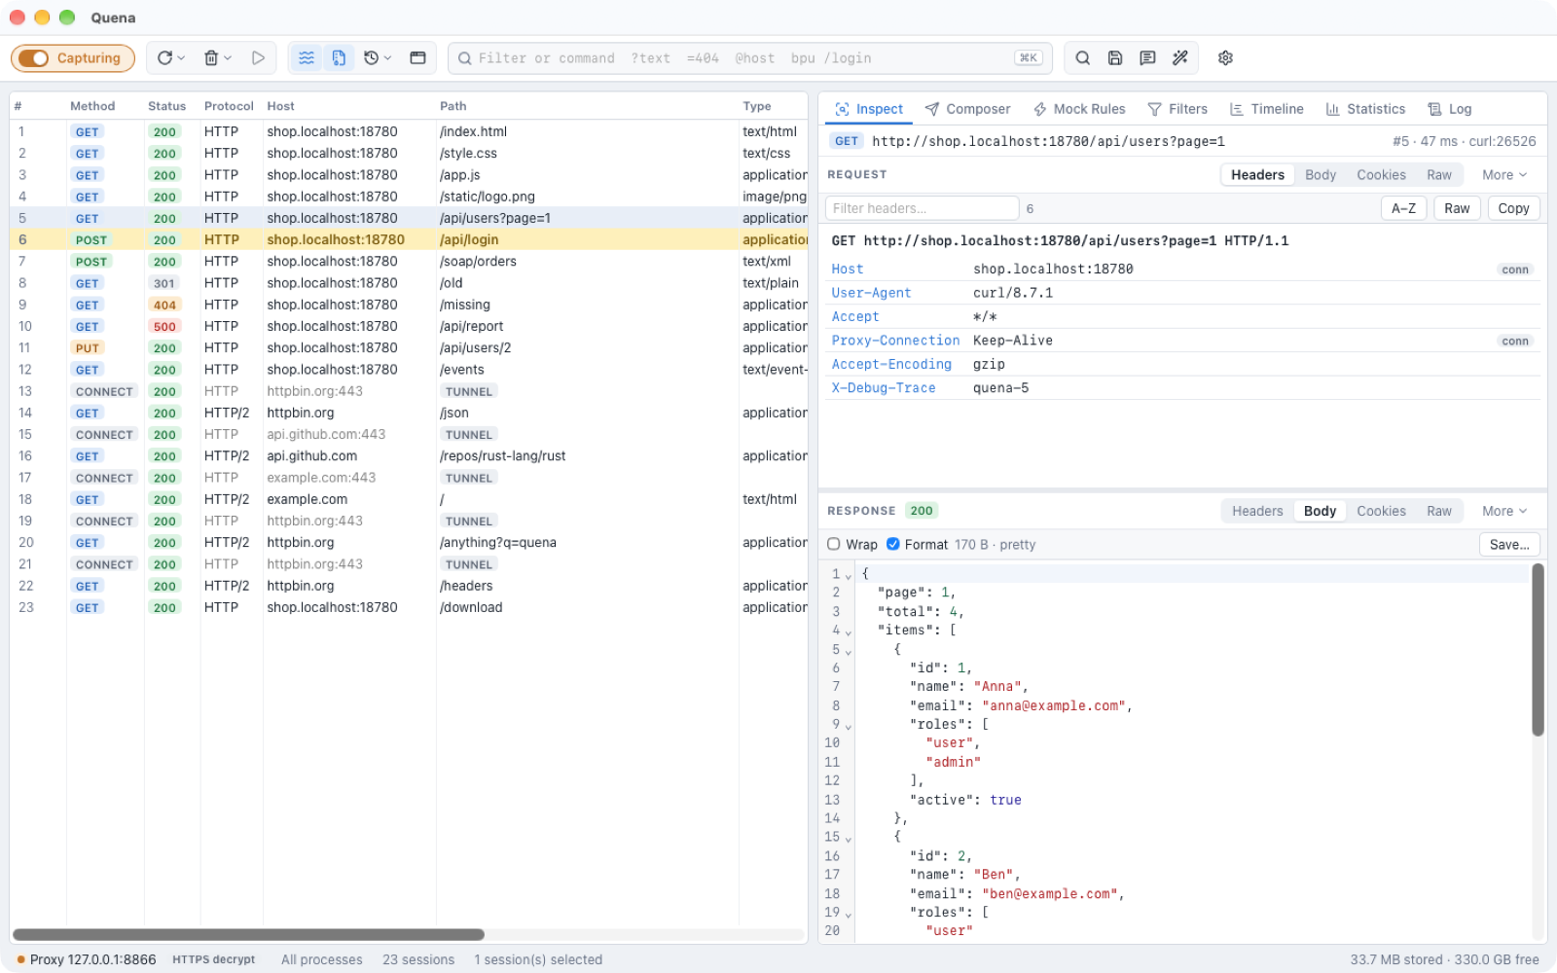Click the magnifier search icon right of filter

tap(1082, 58)
